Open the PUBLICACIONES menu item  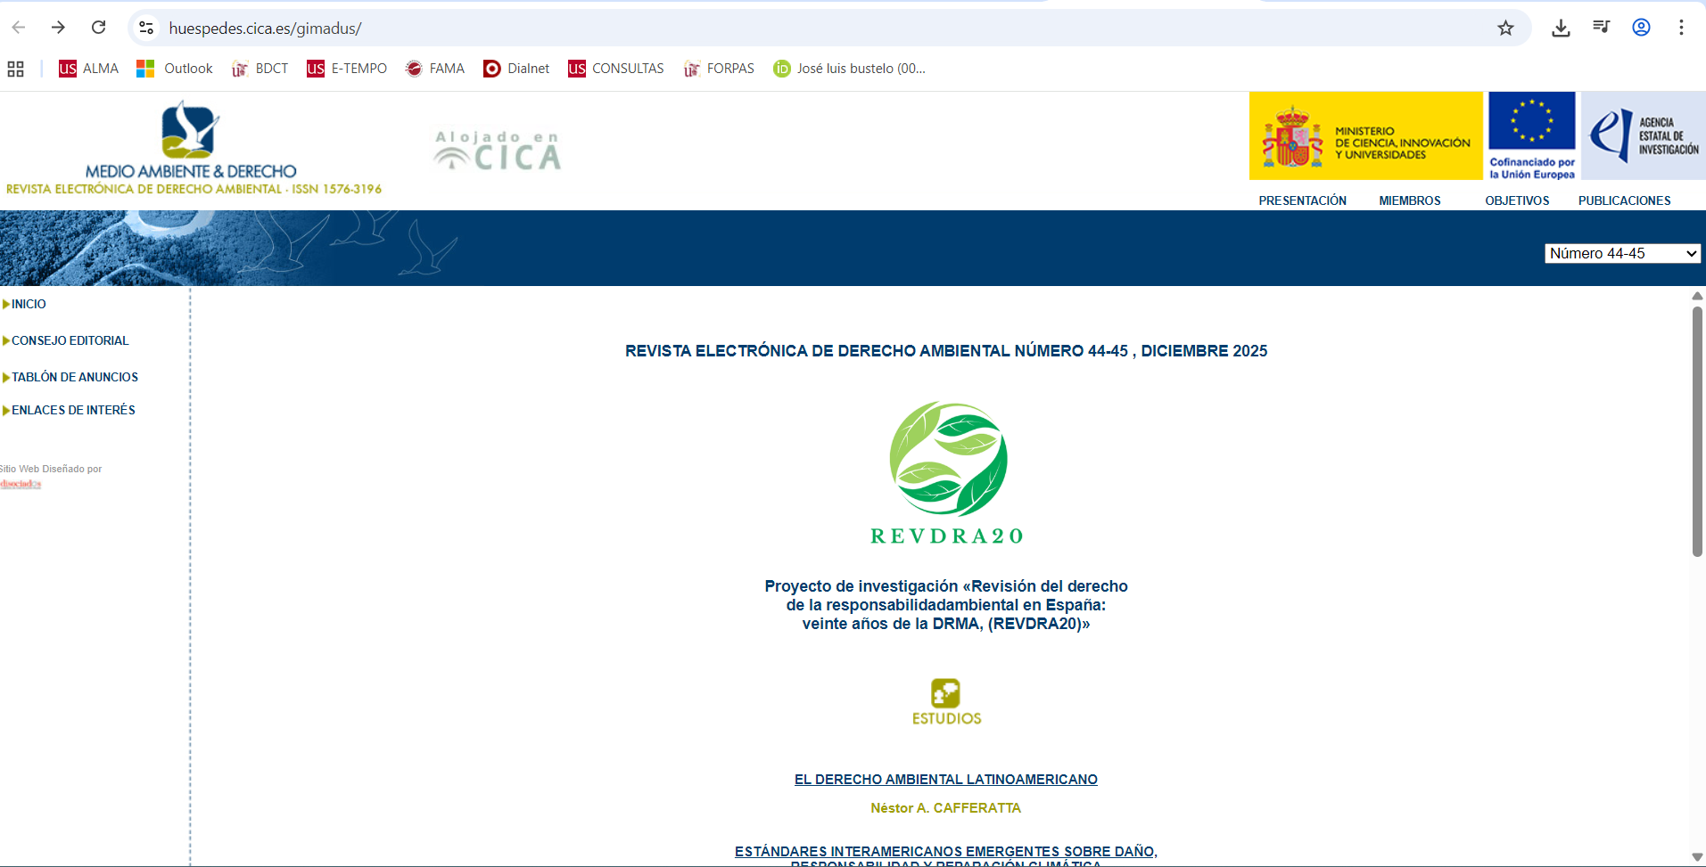tap(1624, 200)
